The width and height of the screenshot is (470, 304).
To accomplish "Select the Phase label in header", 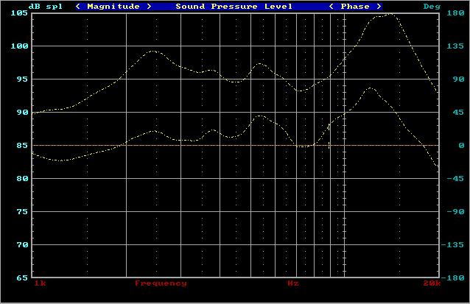I will [355, 7].
